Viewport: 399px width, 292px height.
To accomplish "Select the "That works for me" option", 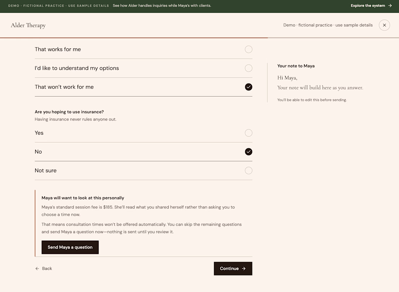I will click(x=144, y=49).
